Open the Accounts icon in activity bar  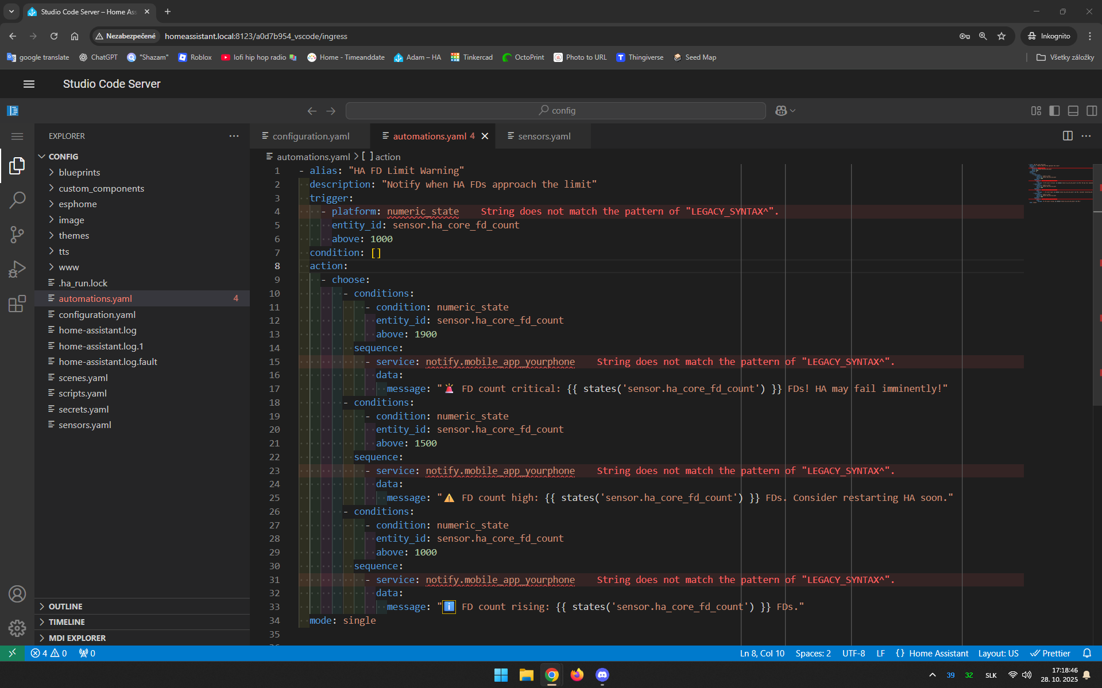click(x=17, y=594)
